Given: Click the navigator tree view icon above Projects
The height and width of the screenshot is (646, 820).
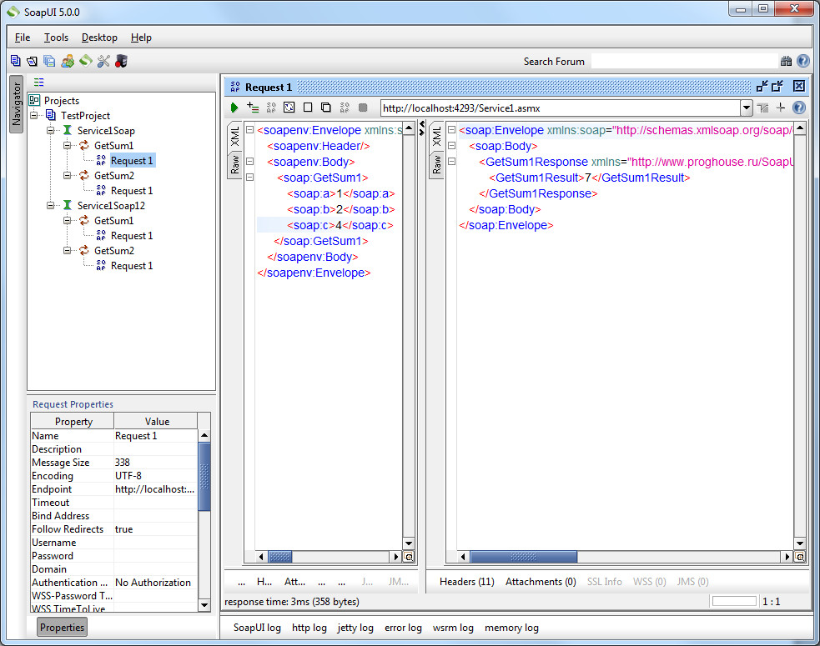Looking at the screenshot, I should tap(38, 82).
